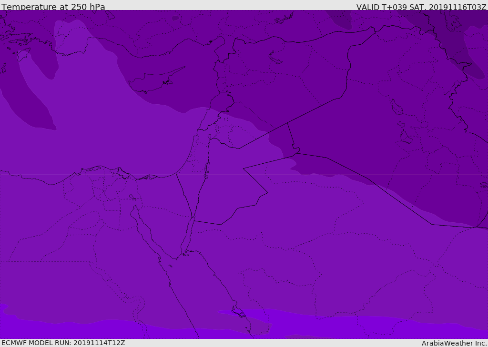The height and width of the screenshot is (347, 488).
Task: Click the ECMWF MODEL RUN label
Action: (x=63, y=343)
